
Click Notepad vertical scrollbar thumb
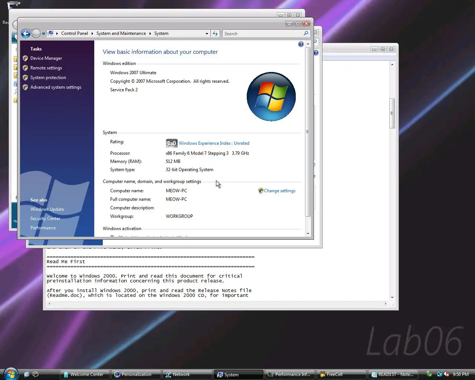[x=392, y=113]
